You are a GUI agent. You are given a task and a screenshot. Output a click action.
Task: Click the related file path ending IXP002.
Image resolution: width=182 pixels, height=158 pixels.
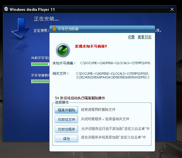pos(113,74)
